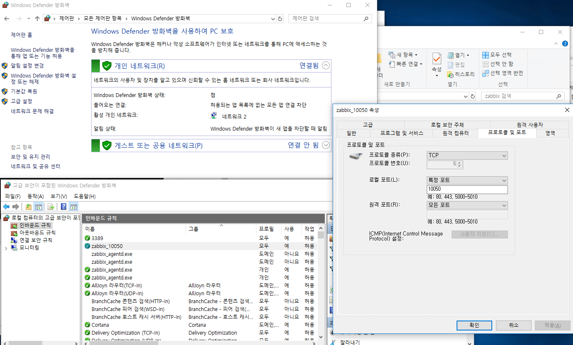Click 선택 영역 반전 in the Explorer ribbon

pos(503,73)
